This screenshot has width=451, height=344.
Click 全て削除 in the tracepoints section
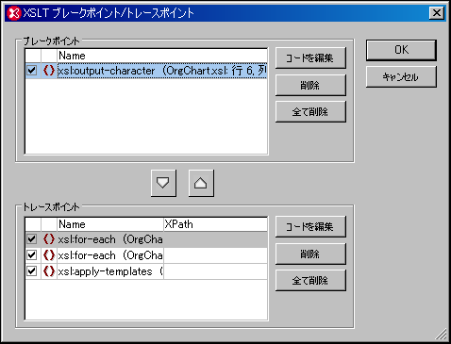click(310, 280)
